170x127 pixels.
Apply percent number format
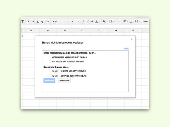[33, 21]
